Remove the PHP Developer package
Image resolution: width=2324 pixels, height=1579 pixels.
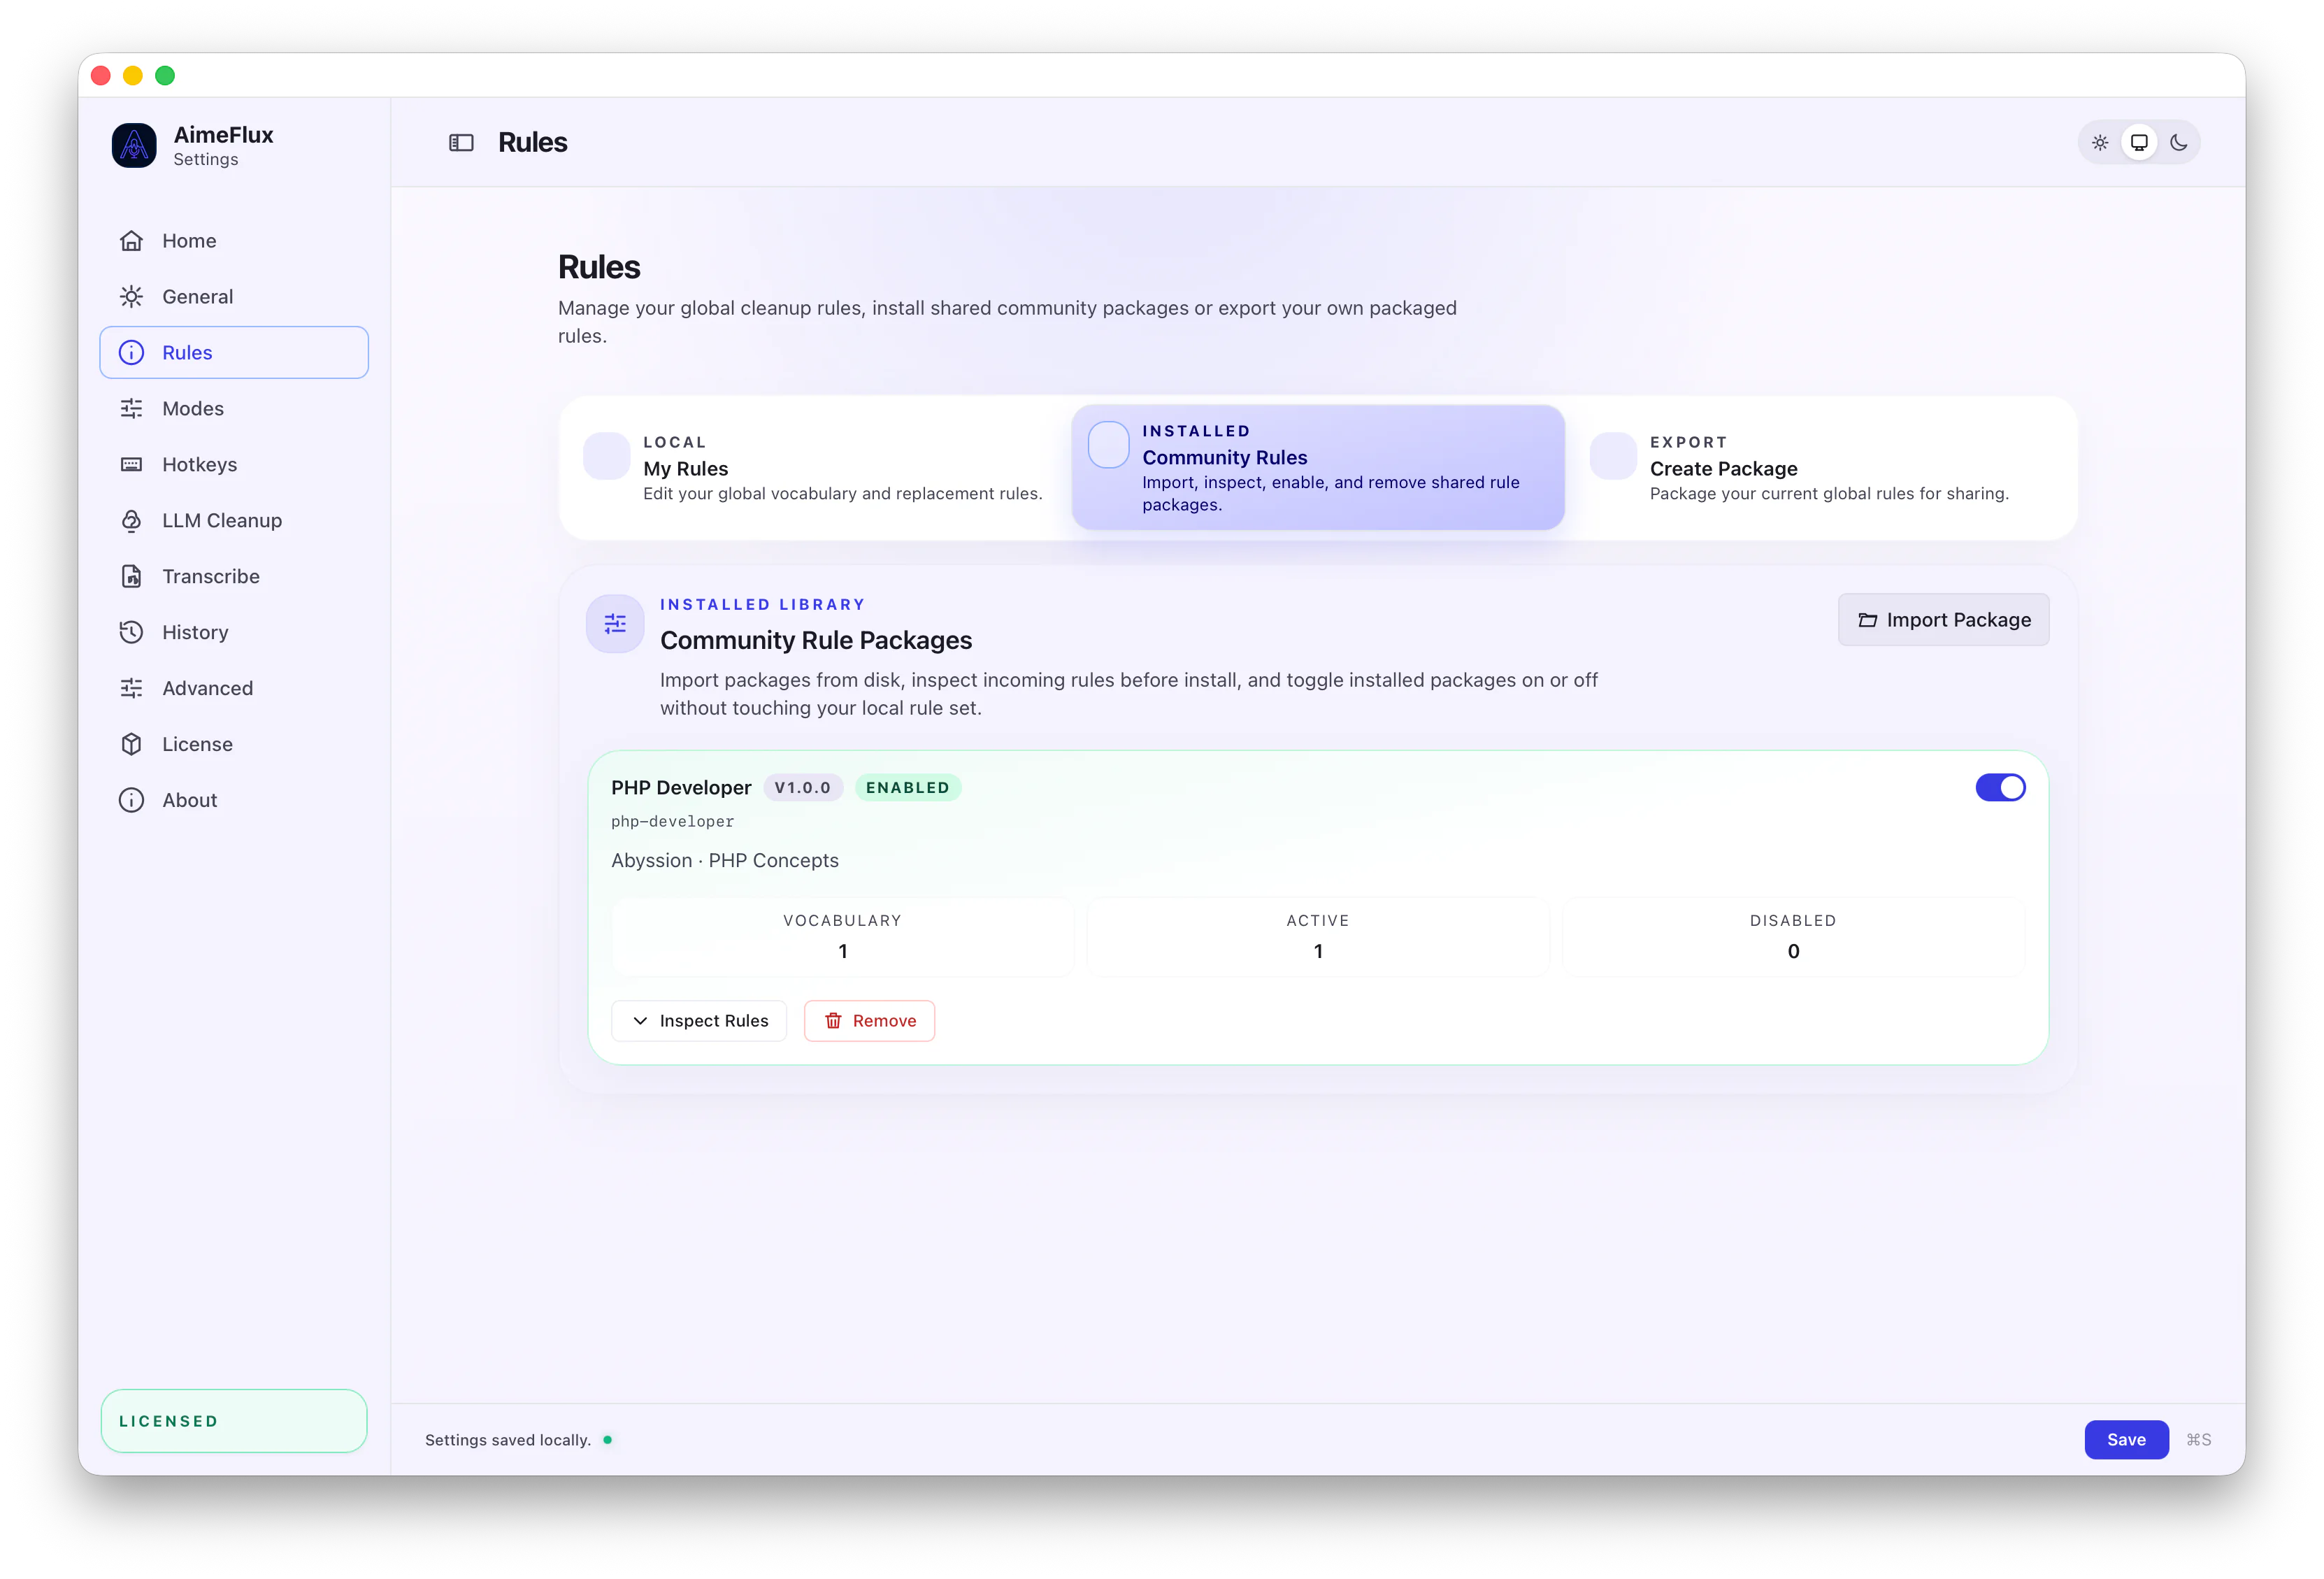pyautogui.click(x=869, y=1021)
